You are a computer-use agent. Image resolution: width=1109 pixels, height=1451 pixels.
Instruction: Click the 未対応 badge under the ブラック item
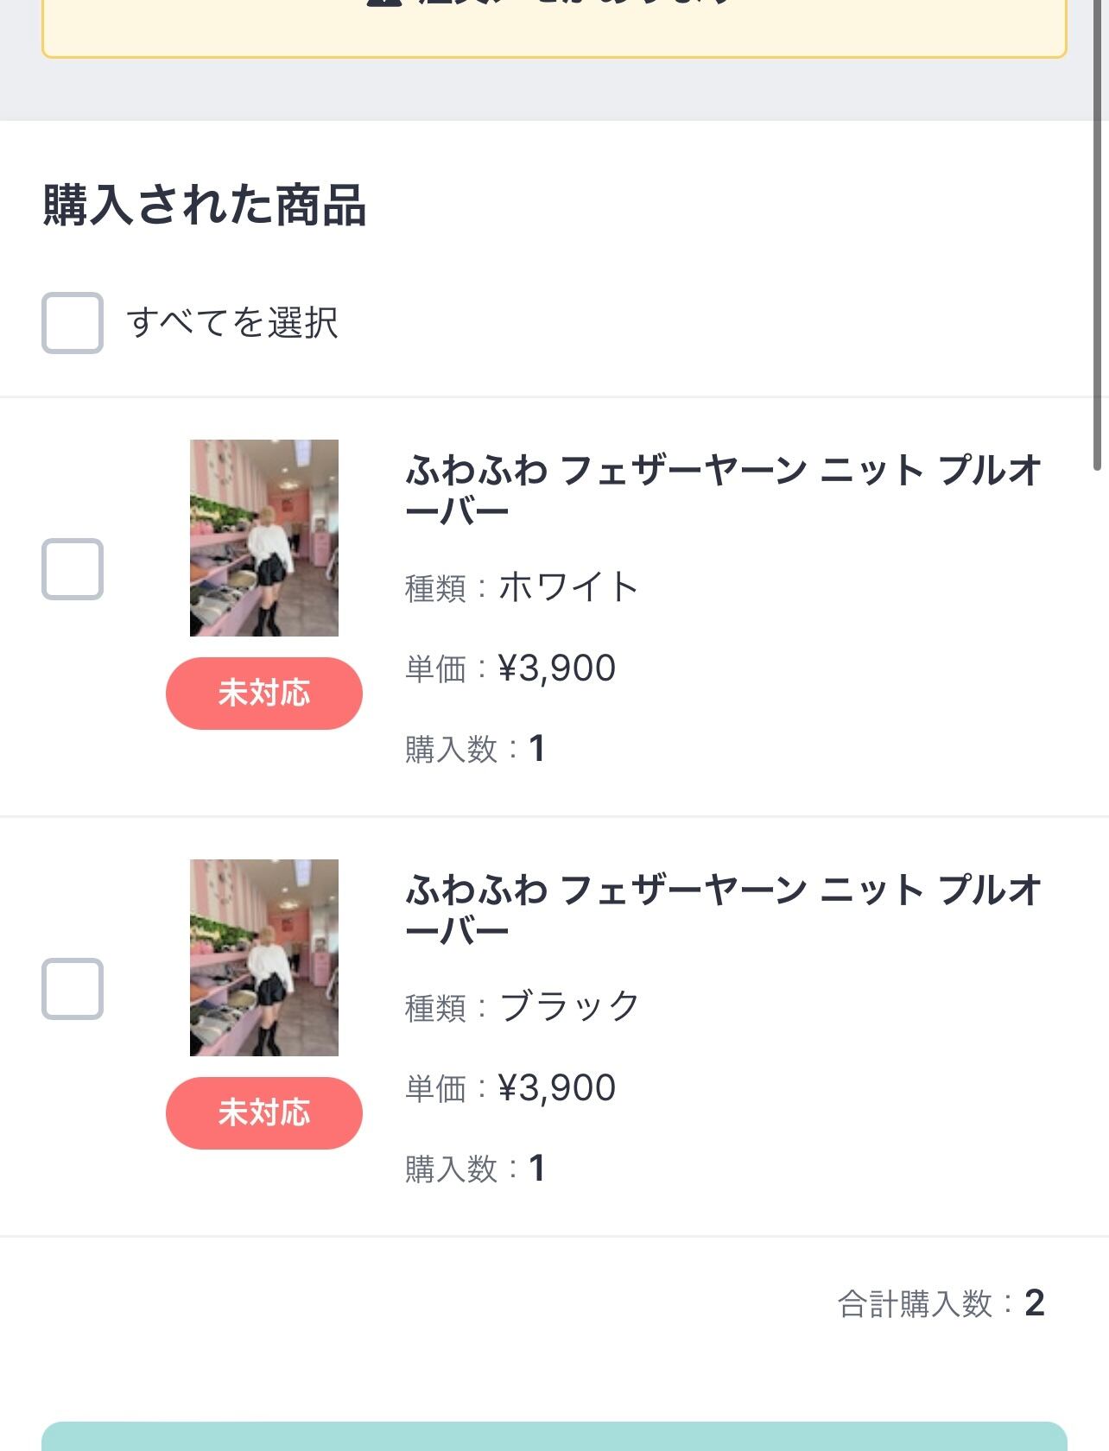[x=264, y=1113]
